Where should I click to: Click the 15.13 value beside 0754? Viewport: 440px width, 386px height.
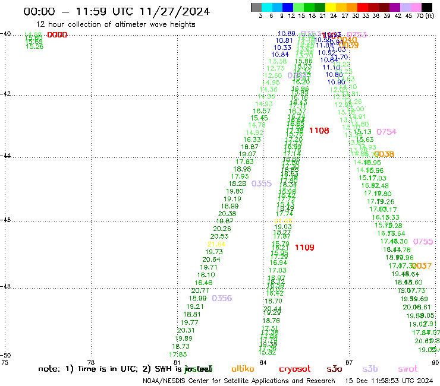point(362,132)
